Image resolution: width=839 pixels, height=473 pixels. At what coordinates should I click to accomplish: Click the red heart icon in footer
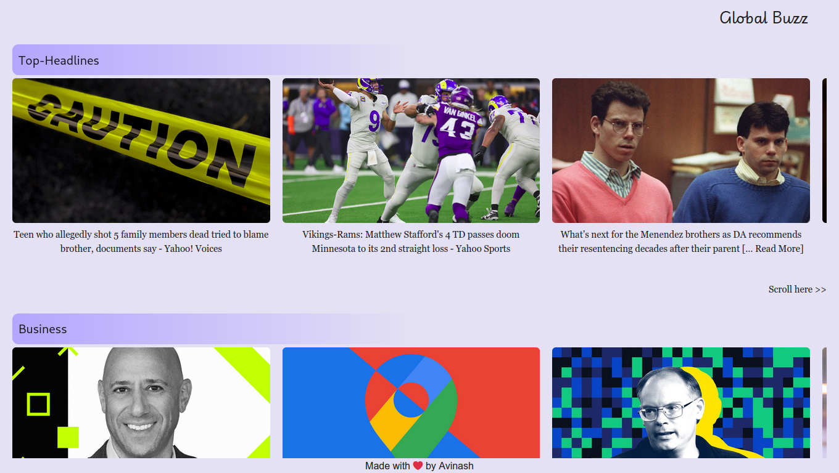pyautogui.click(x=418, y=466)
